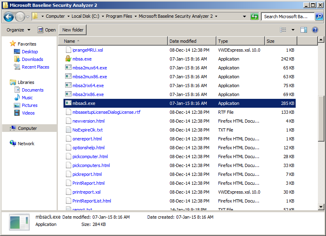This screenshot has height=236, width=326.
Task: Select the mbsa2mux86.exe application icon
Action: [x=68, y=77]
